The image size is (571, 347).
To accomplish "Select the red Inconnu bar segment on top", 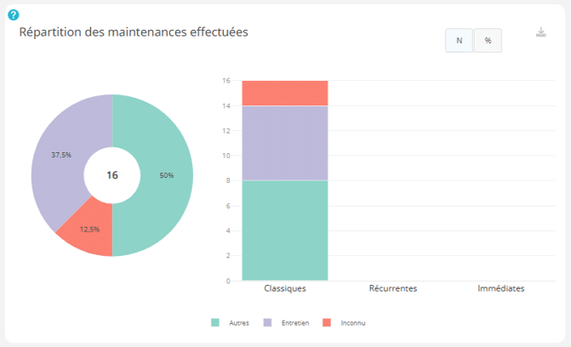I will [x=285, y=94].
